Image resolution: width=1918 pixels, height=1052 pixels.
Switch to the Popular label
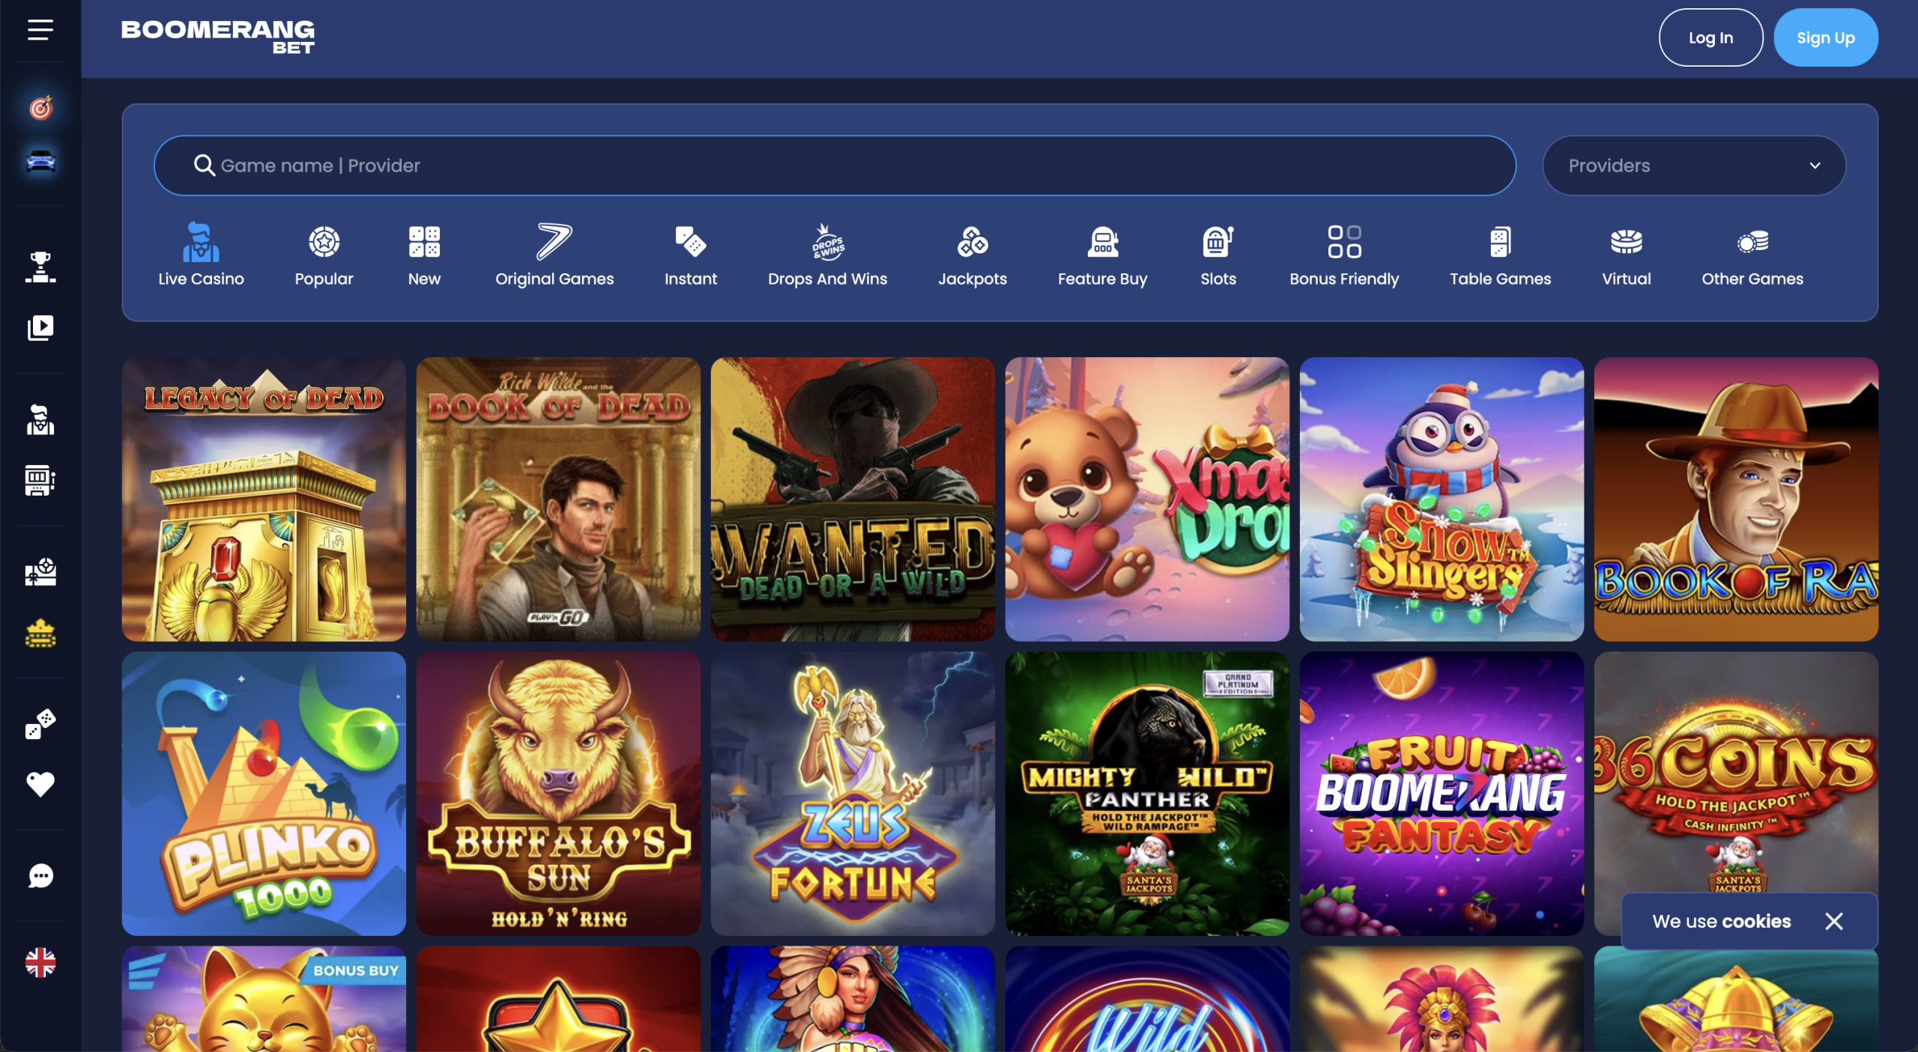point(324,279)
